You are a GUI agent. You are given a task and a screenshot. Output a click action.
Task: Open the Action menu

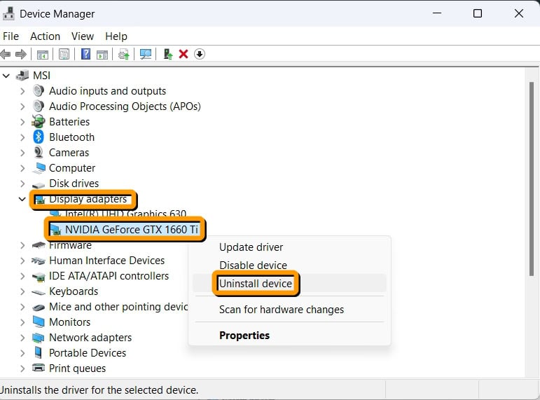click(45, 36)
